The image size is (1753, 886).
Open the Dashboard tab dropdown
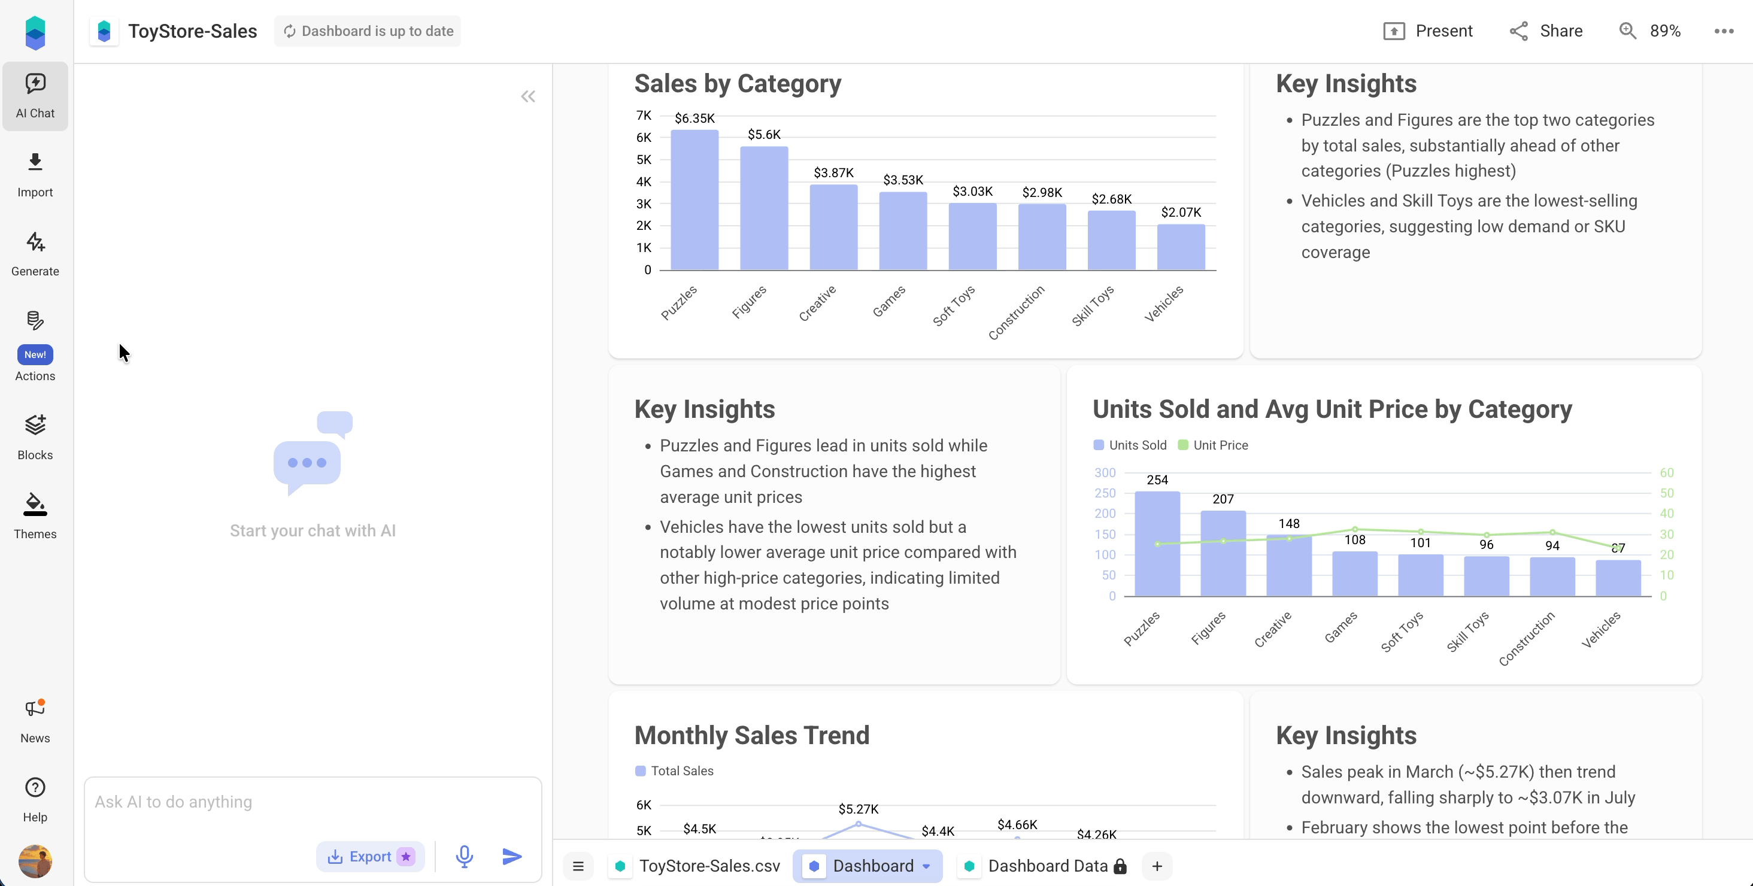[926, 866]
